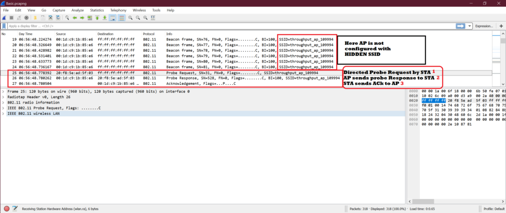Save this capture file
Screen dimensions: 506x213
coord(43,18)
